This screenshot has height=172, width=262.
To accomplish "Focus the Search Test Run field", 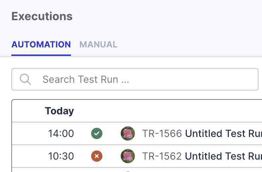I will coord(148,79).
